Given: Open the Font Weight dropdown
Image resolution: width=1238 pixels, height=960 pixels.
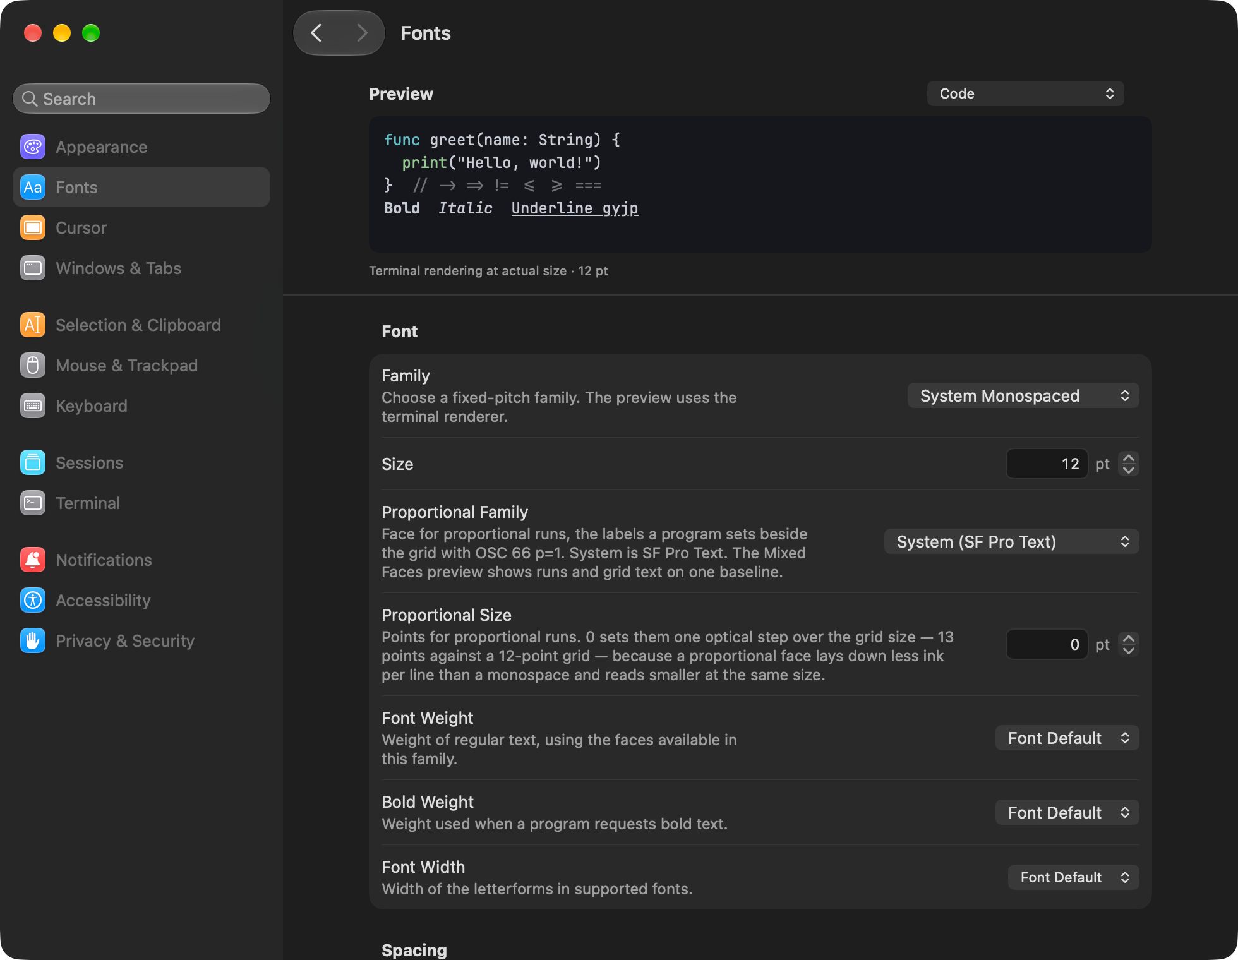Looking at the screenshot, I should 1067,738.
